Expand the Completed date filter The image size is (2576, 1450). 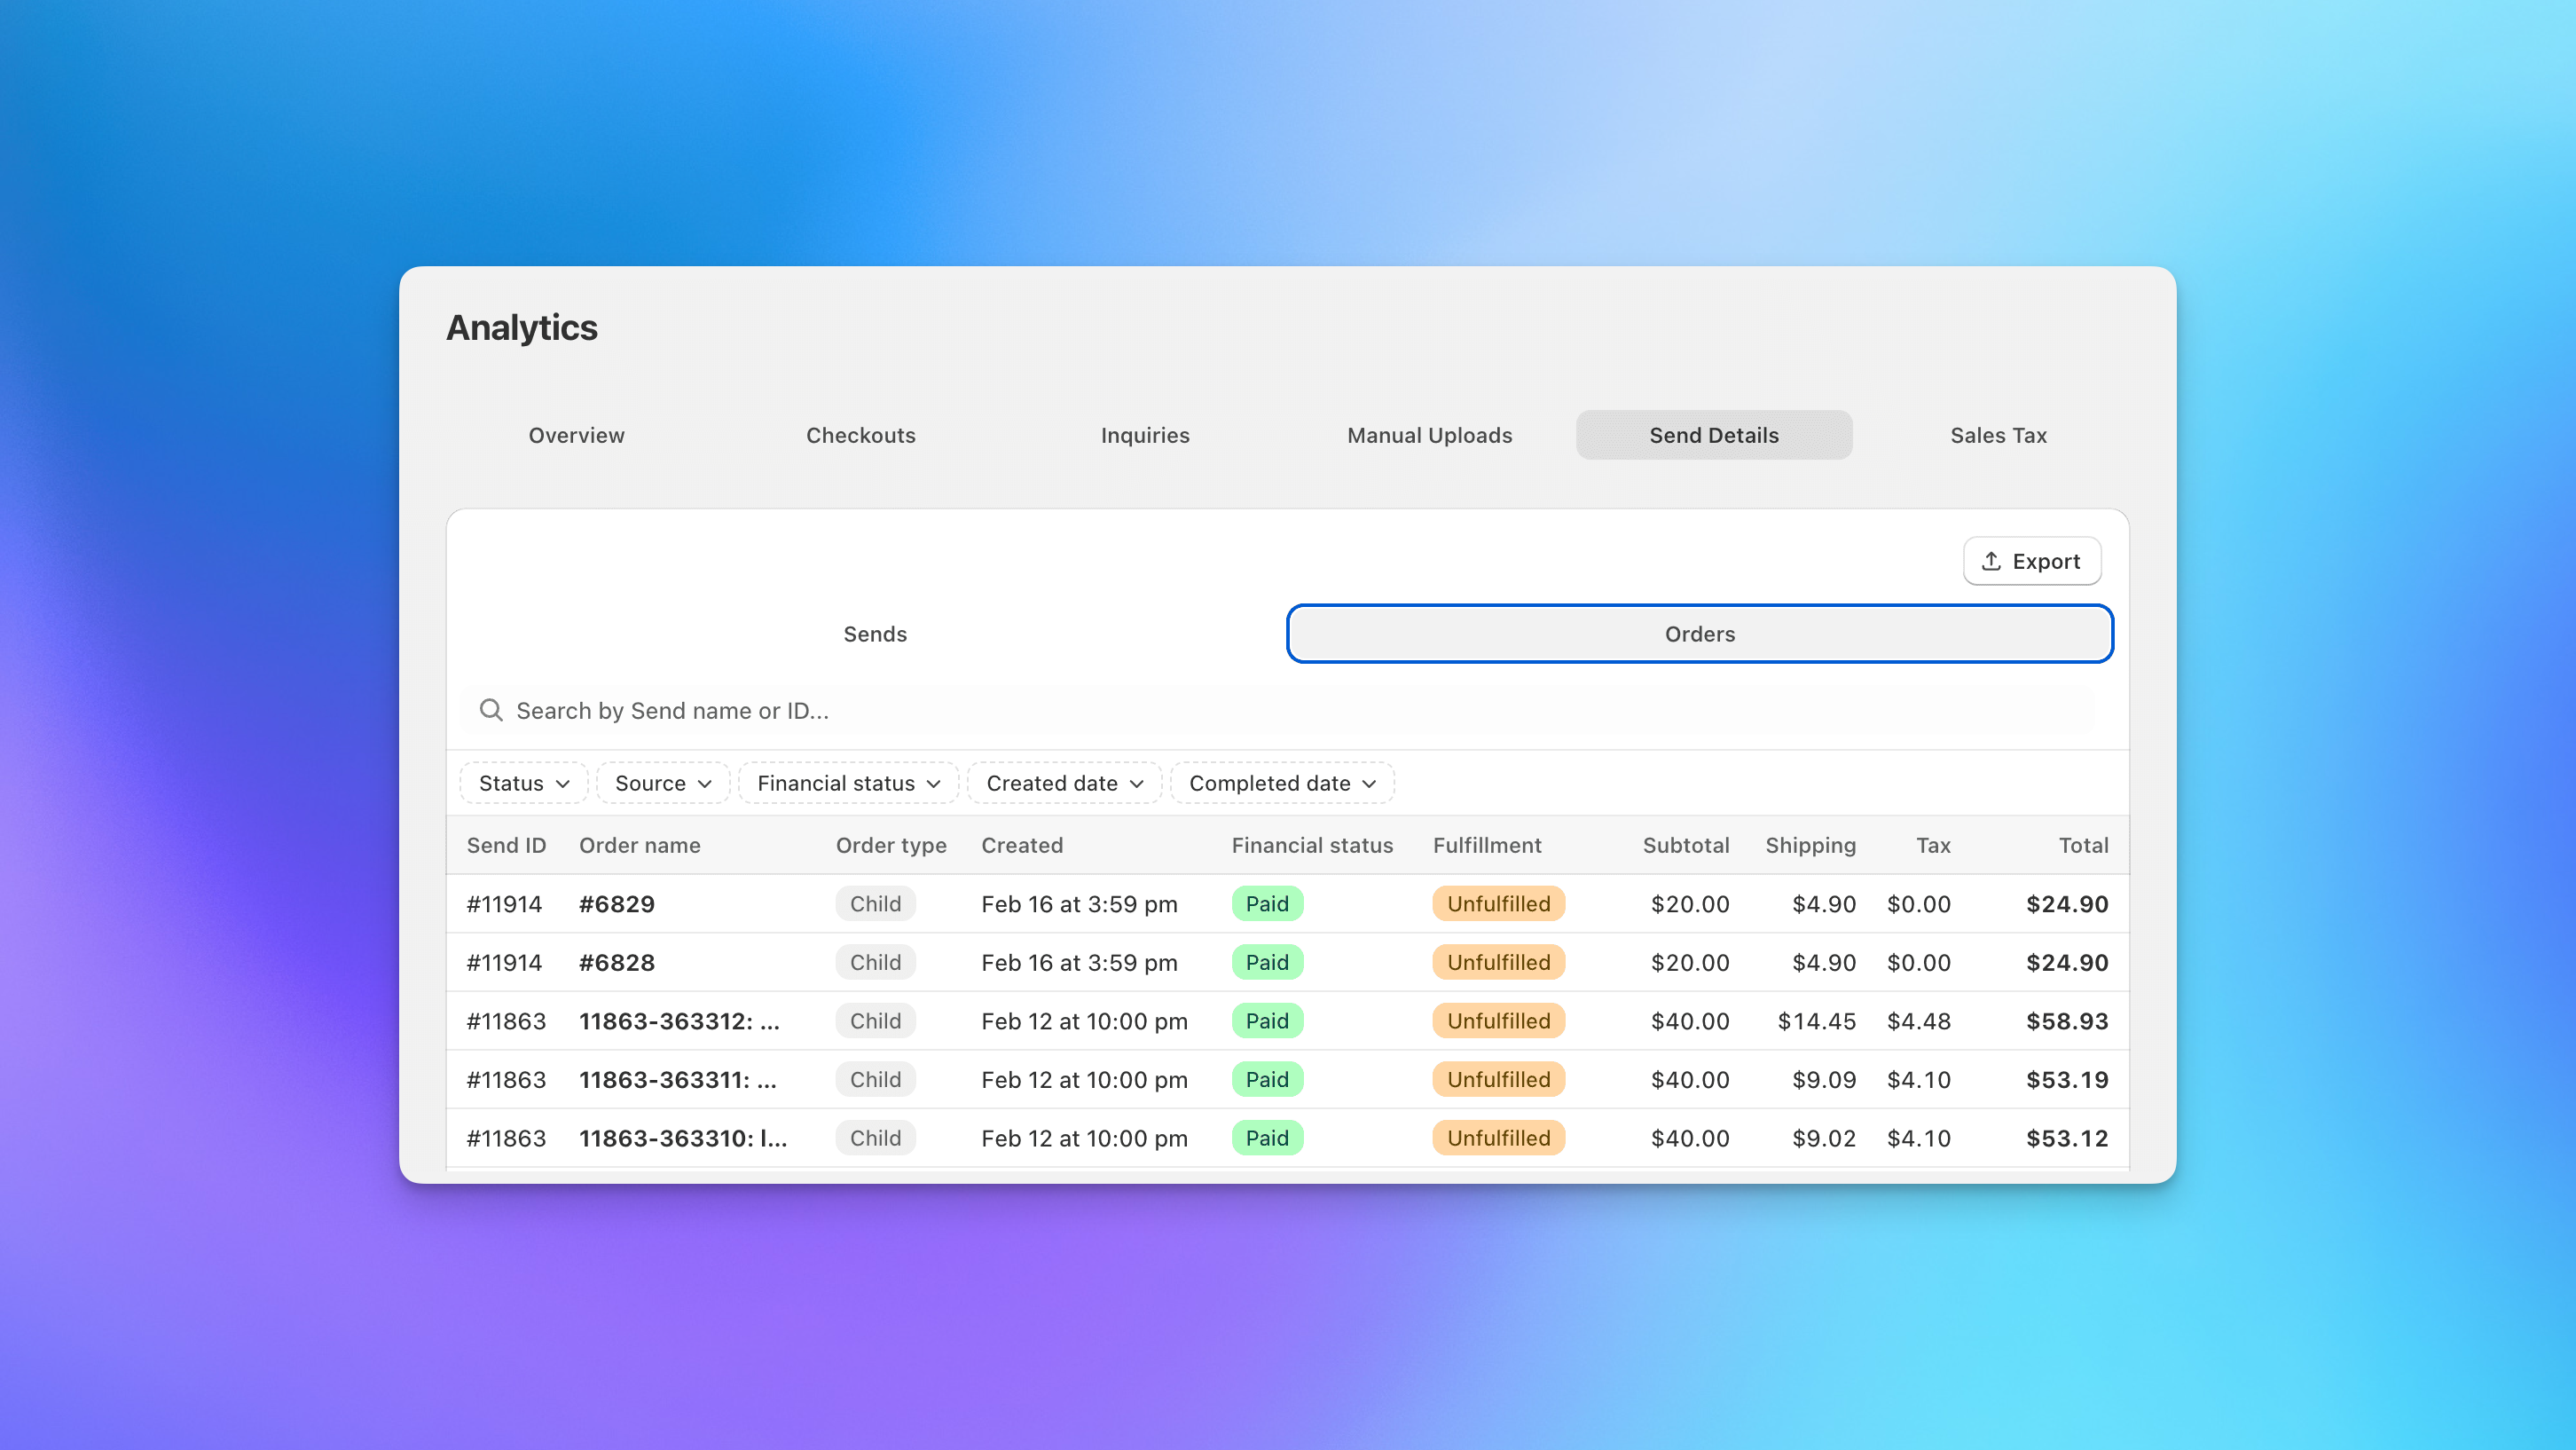[1281, 784]
